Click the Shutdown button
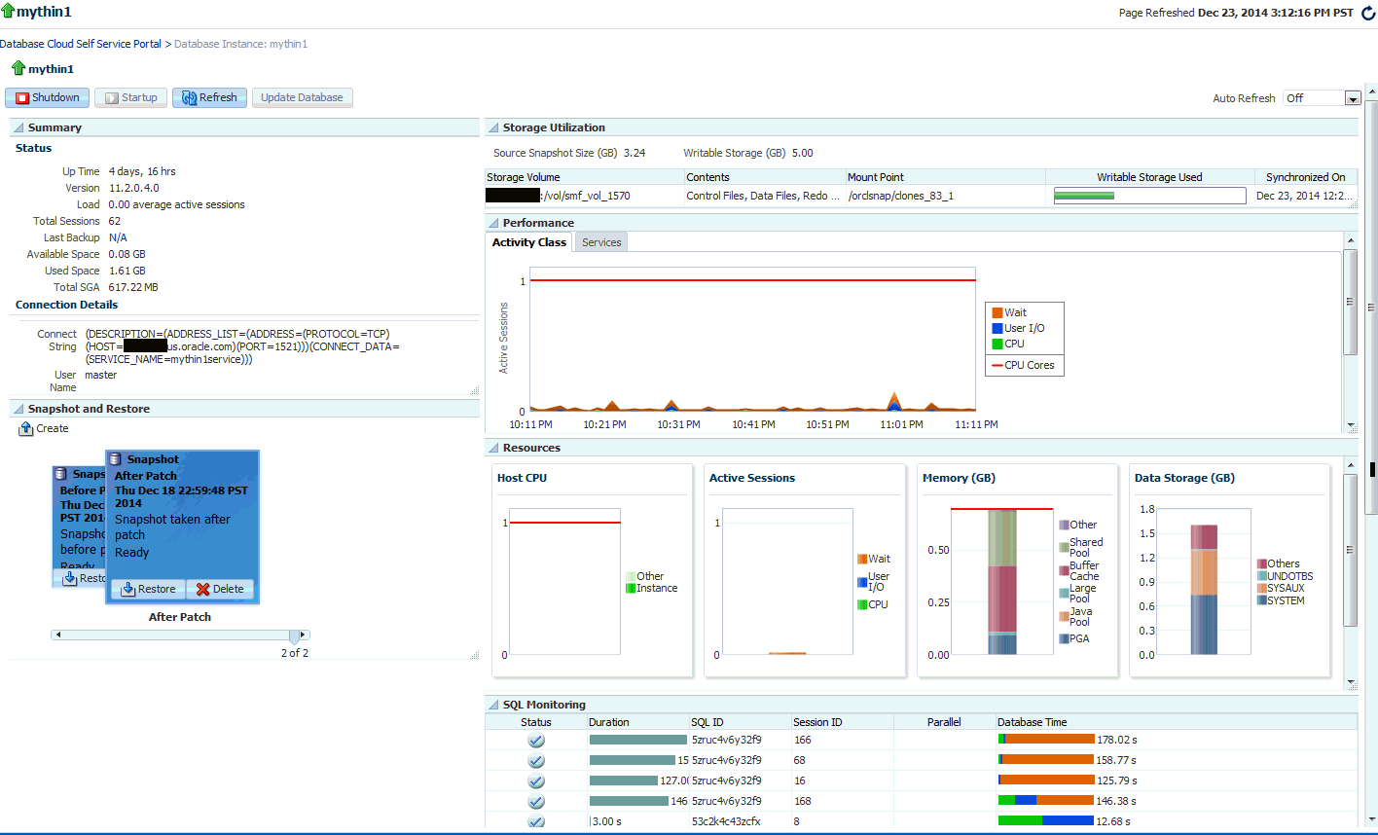 (x=48, y=97)
